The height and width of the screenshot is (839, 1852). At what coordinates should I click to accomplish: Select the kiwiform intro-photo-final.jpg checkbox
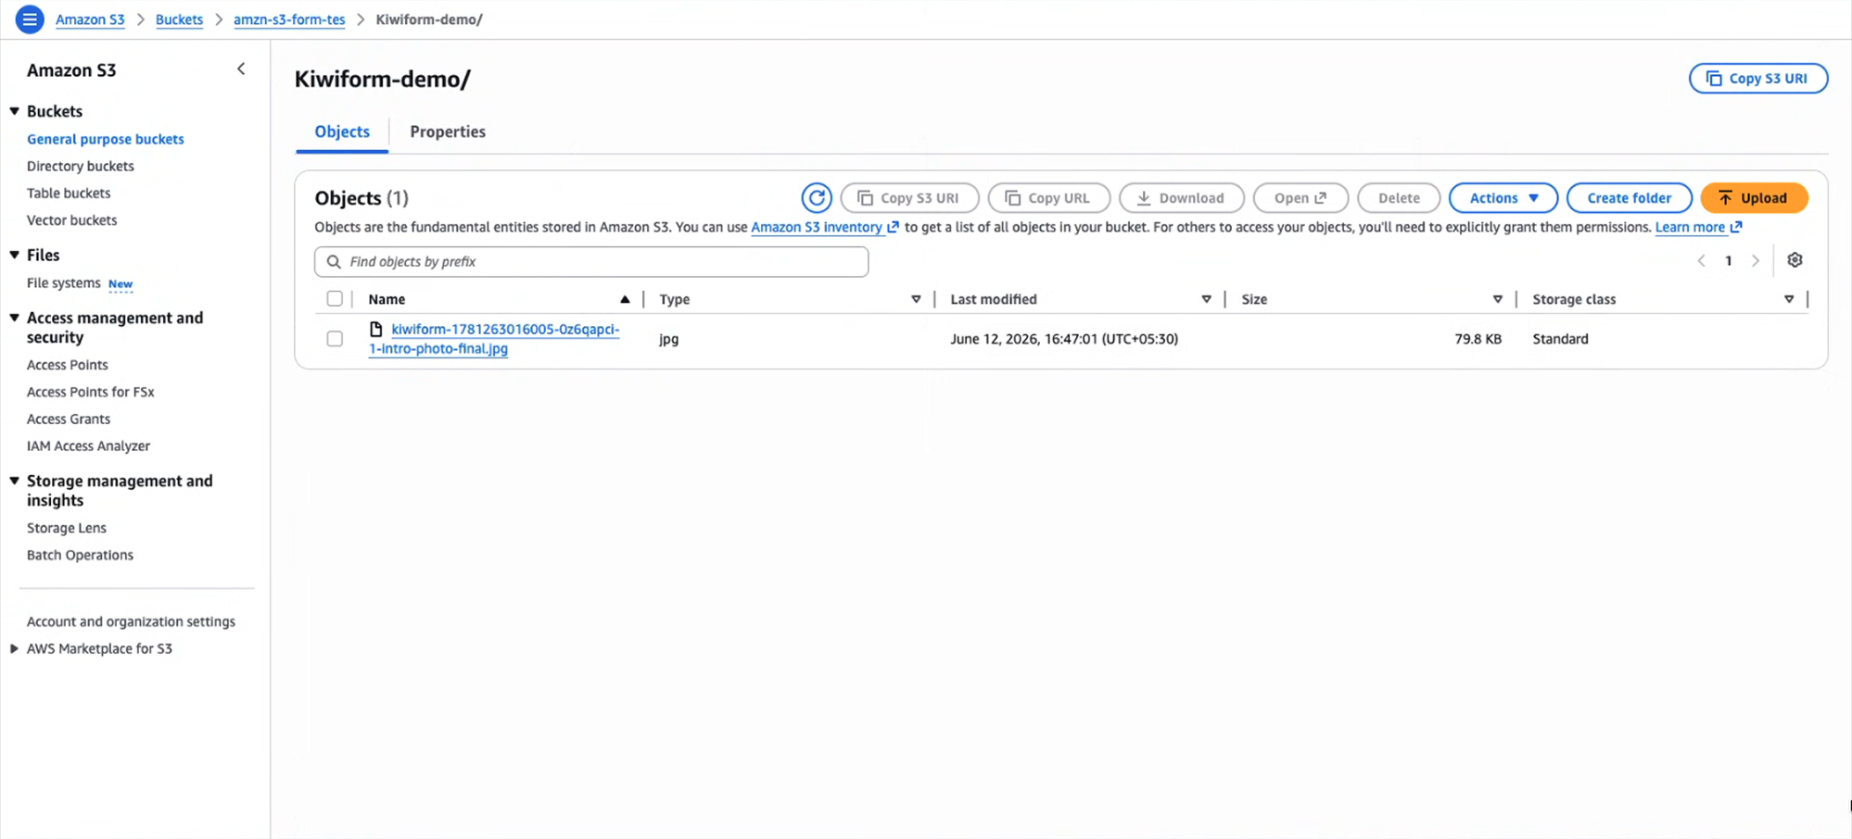[335, 339]
